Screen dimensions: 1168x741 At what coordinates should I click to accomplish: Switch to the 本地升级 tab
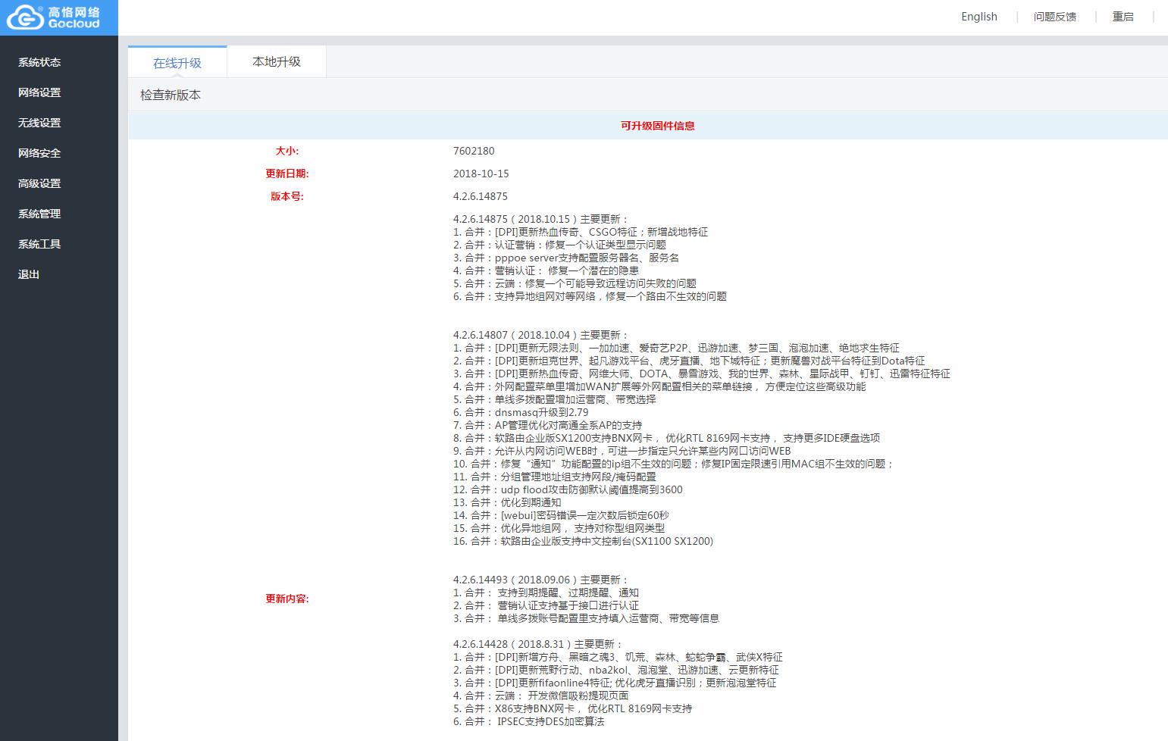click(x=277, y=62)
